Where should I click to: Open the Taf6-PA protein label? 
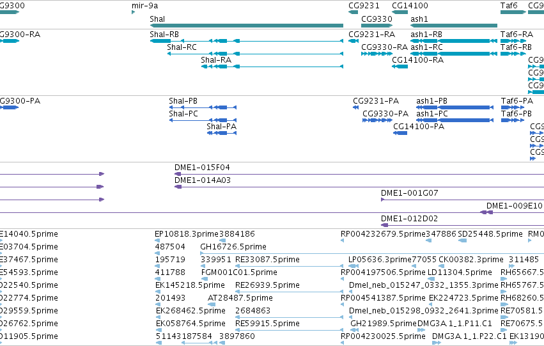click(x=517, y=101)
